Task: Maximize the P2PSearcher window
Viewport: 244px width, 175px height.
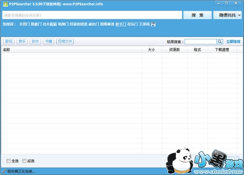Action: tap(227, 3)
